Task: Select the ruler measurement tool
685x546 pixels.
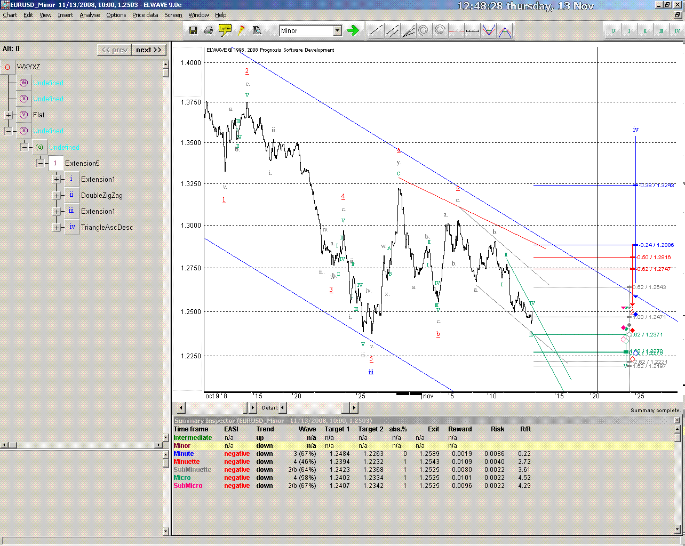Action: [472, 31]
